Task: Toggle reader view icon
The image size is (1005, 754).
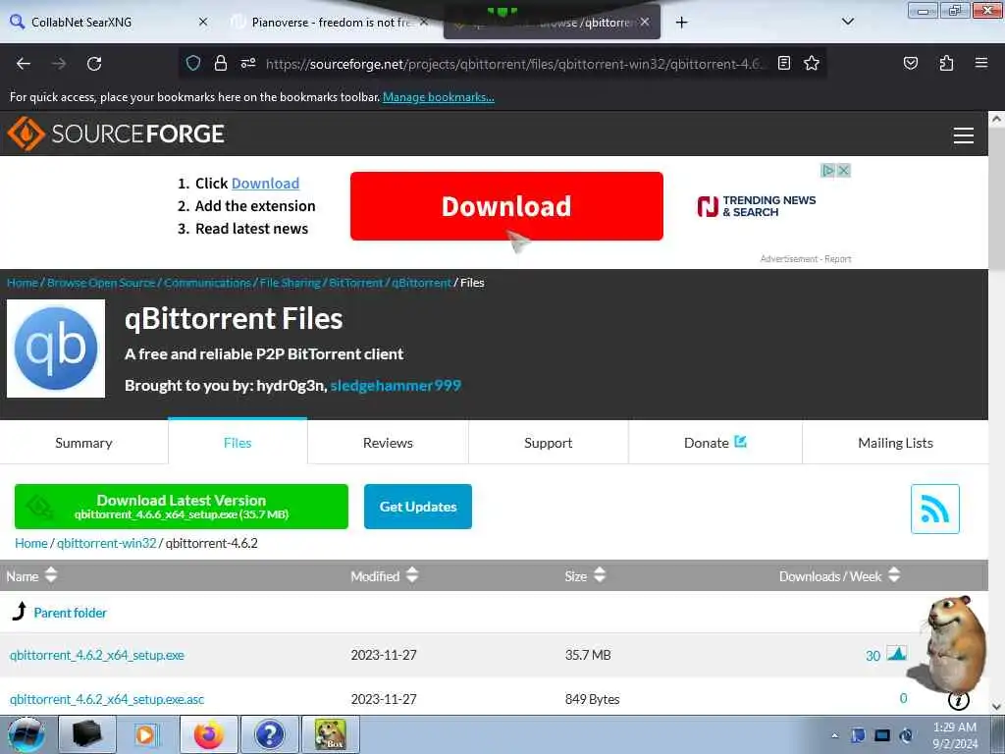Action: coord(784,63)
